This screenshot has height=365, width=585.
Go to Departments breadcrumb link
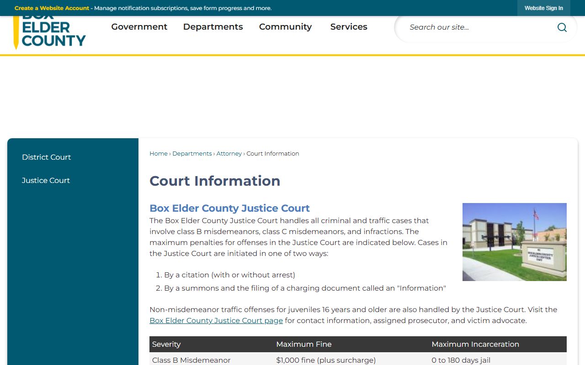pos(192,154)
